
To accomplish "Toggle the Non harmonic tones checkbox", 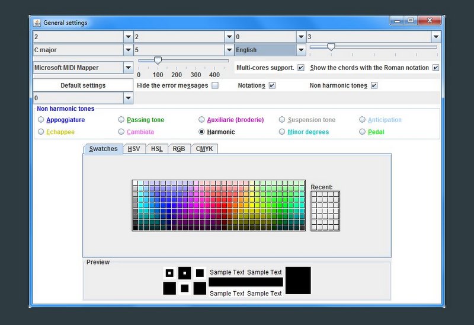I will point(374,85).
